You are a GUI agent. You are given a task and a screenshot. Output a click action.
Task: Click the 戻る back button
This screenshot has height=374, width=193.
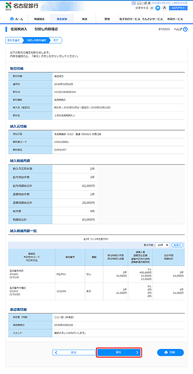tap(74, 352)
